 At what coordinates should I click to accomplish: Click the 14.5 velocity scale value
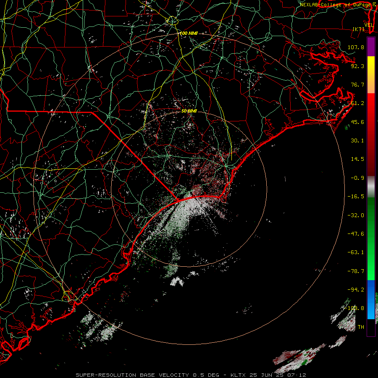(x=357, y=159)
